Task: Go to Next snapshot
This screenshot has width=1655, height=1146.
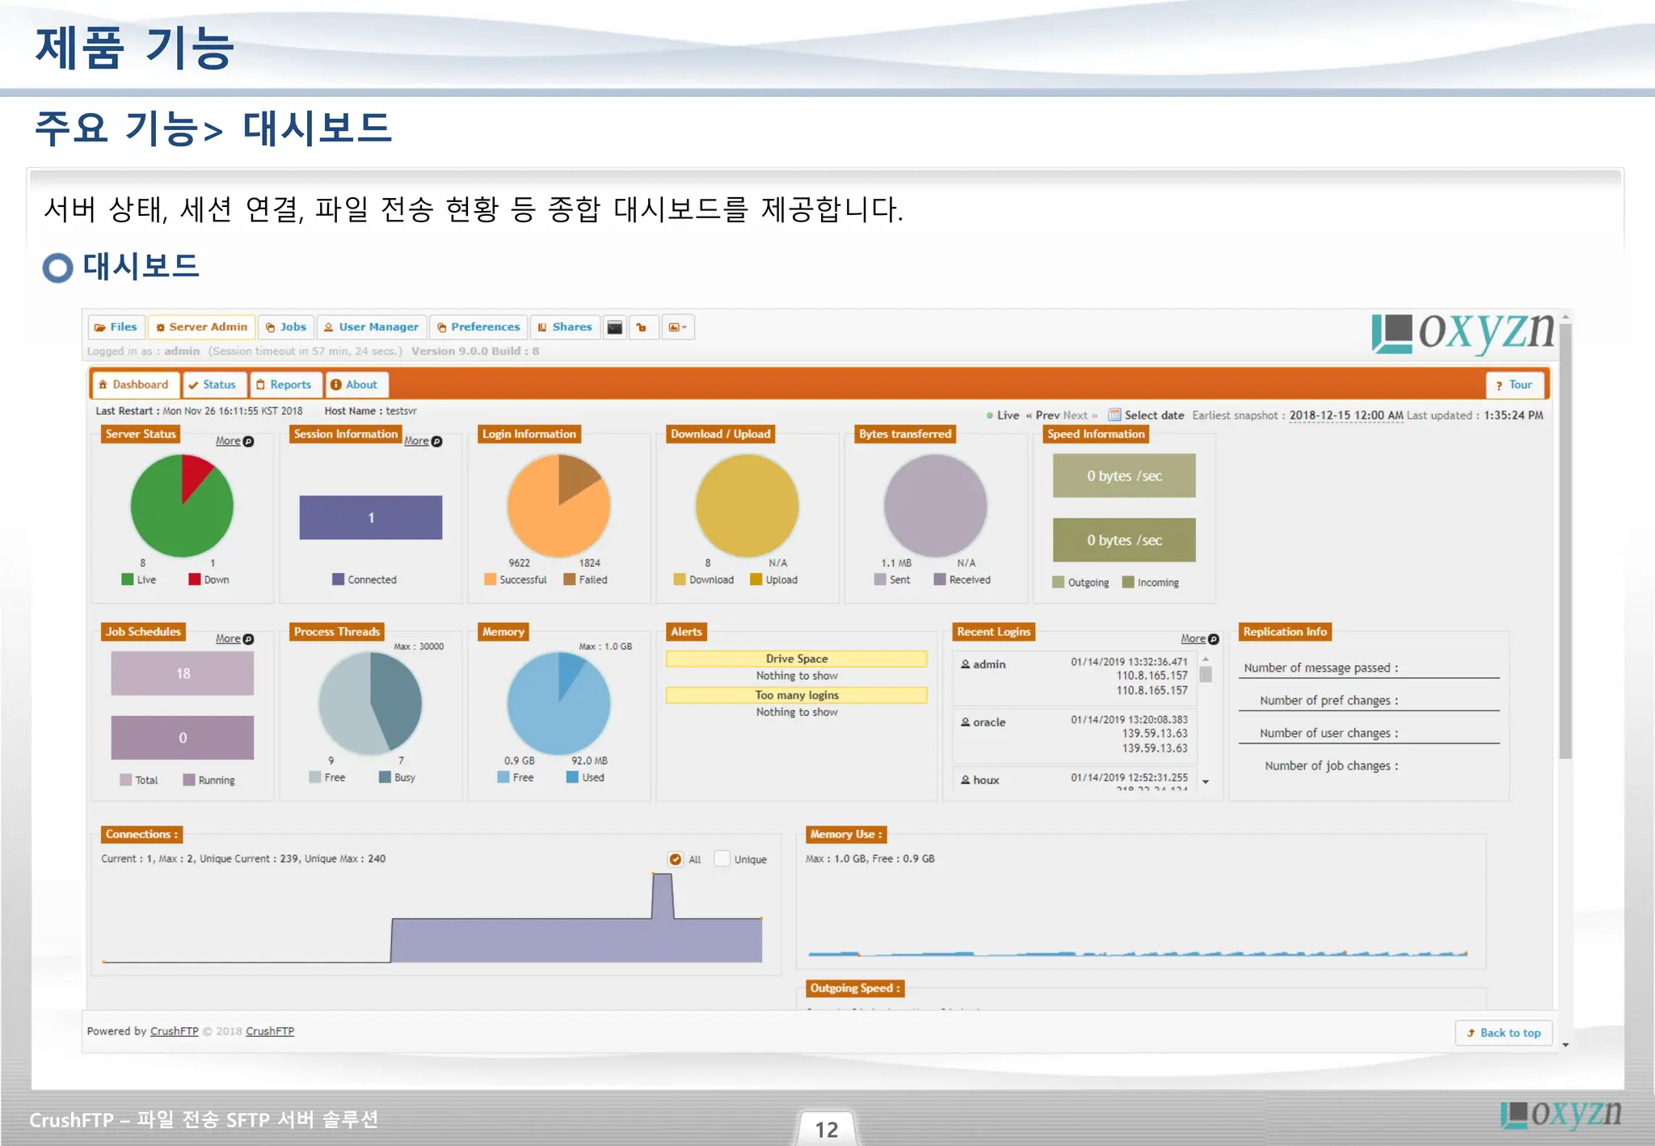Action: 1080,415
